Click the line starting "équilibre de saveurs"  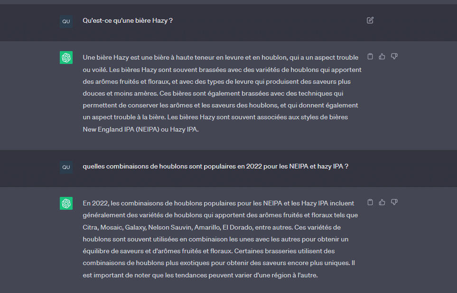[x=209, y=251]
